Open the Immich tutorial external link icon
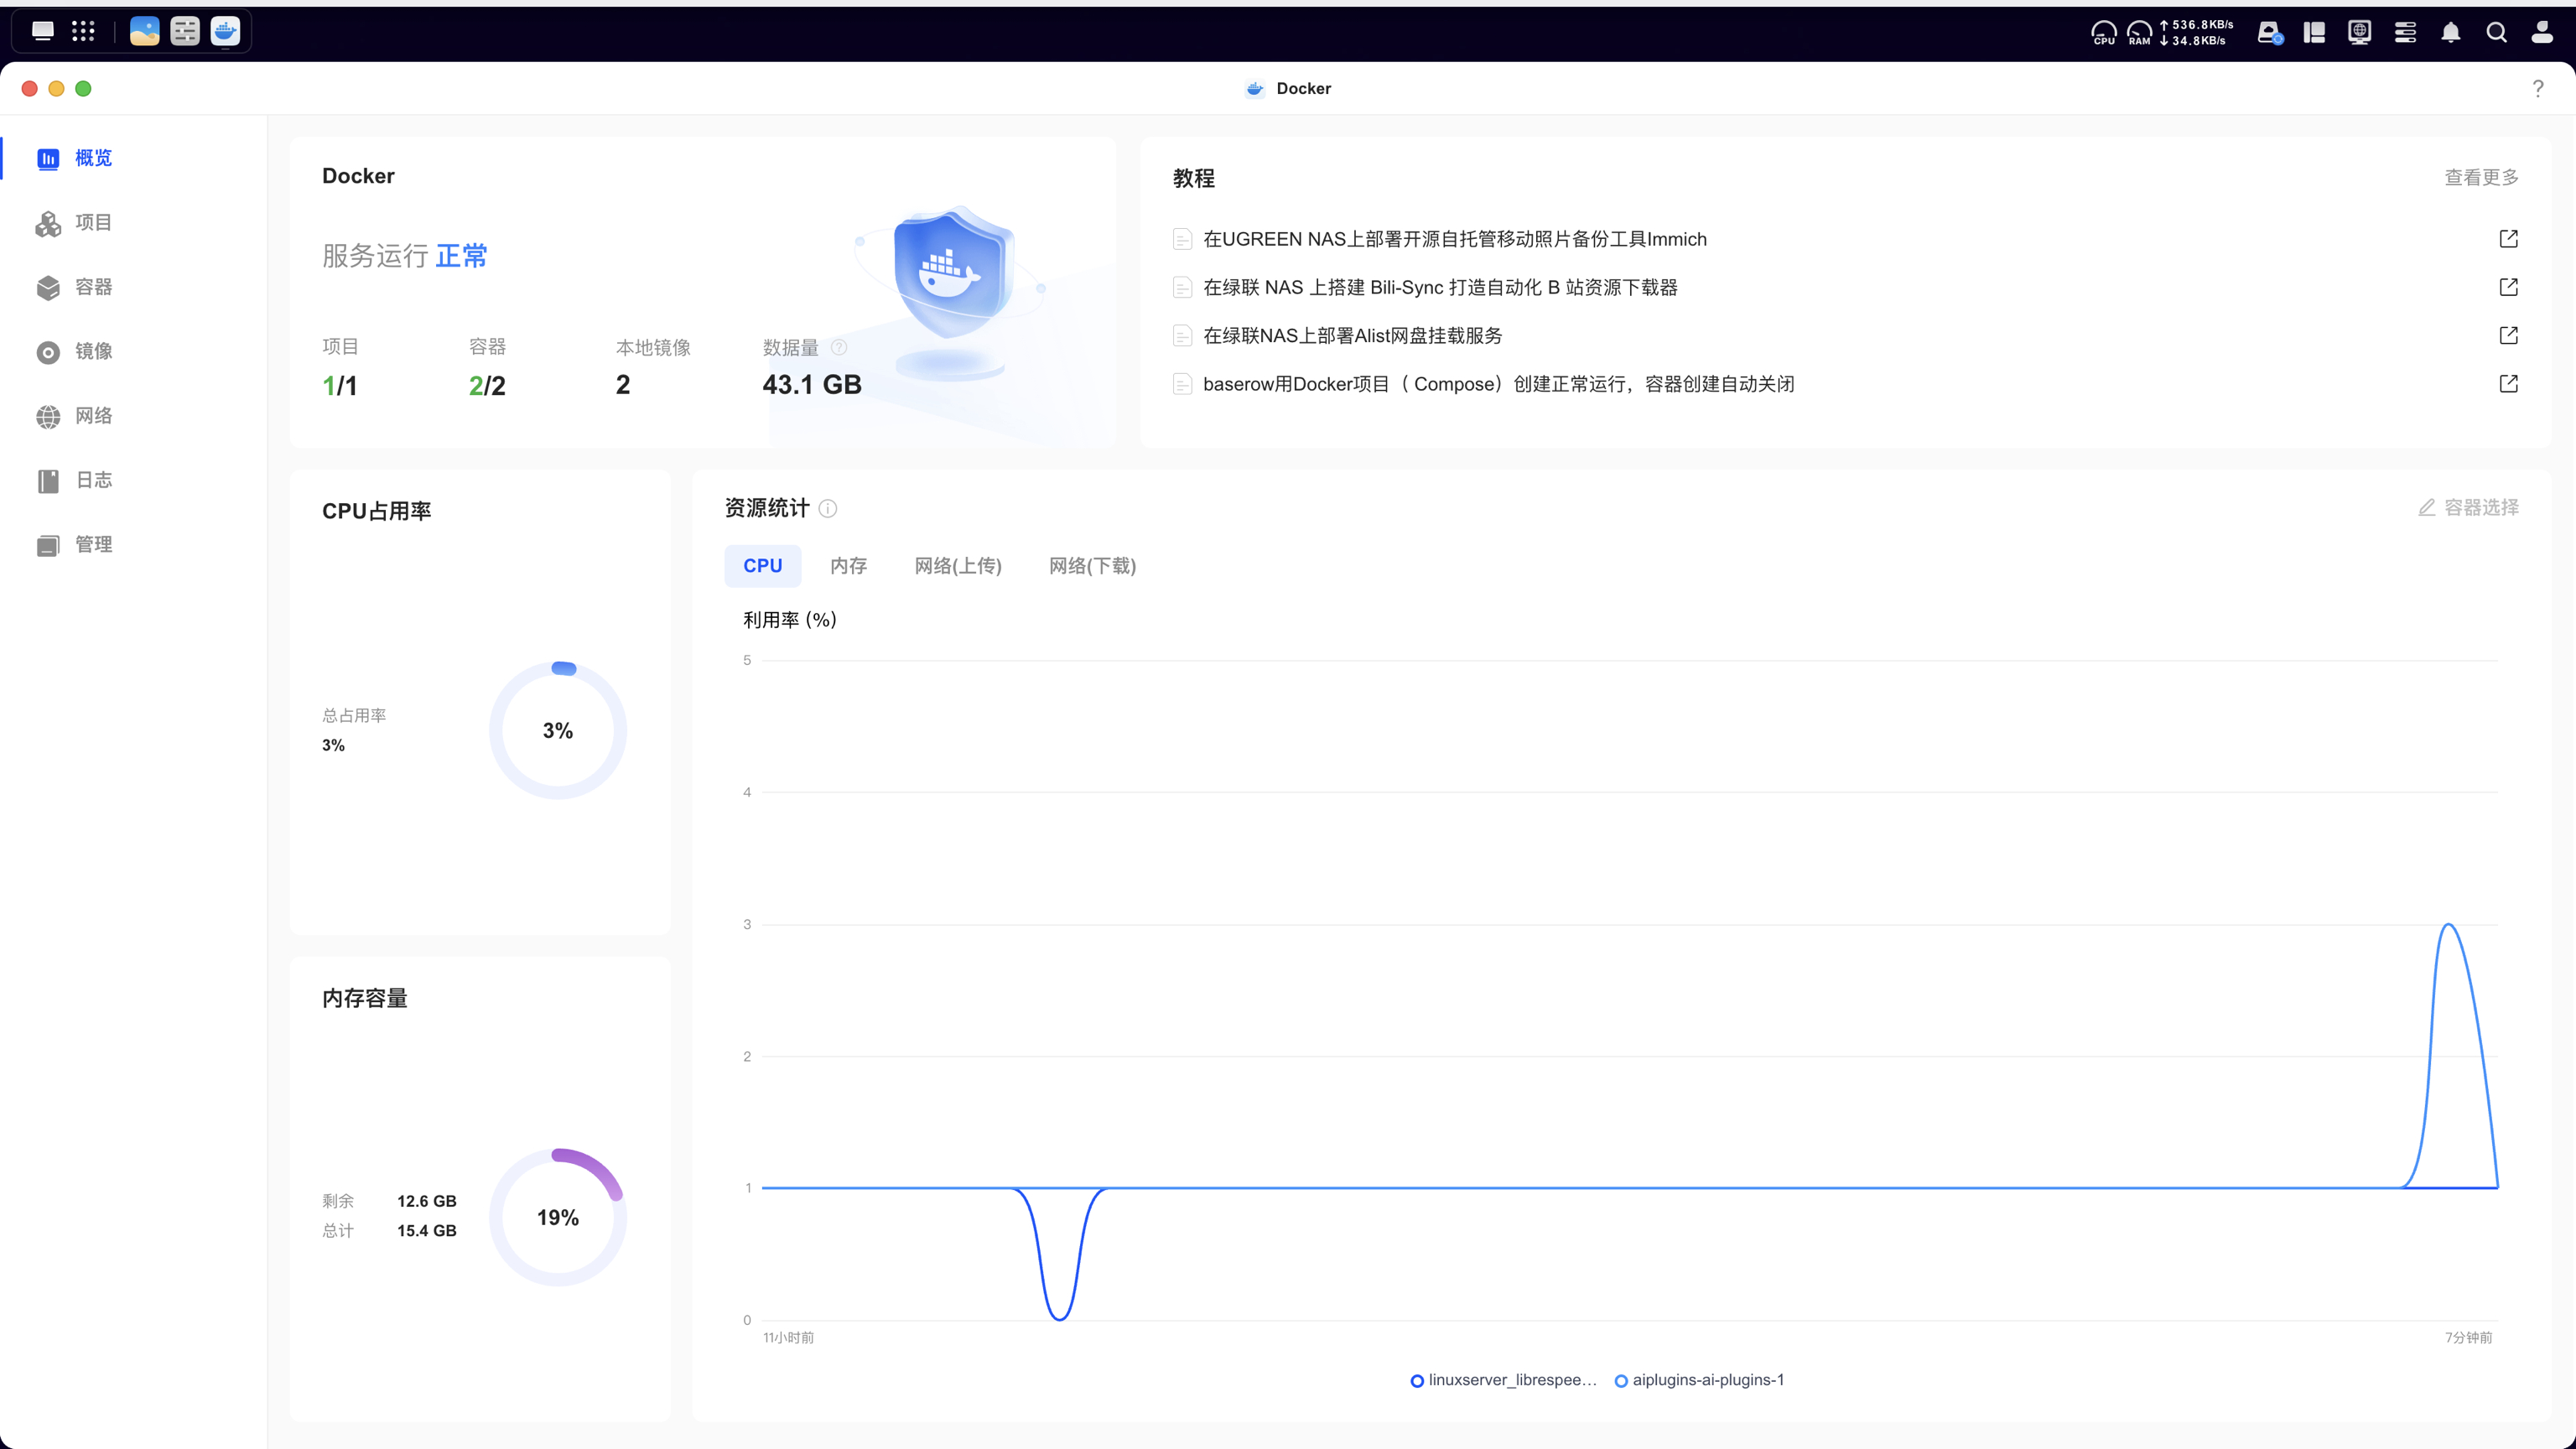The image size is (2576, 1449). point(2508,239)
